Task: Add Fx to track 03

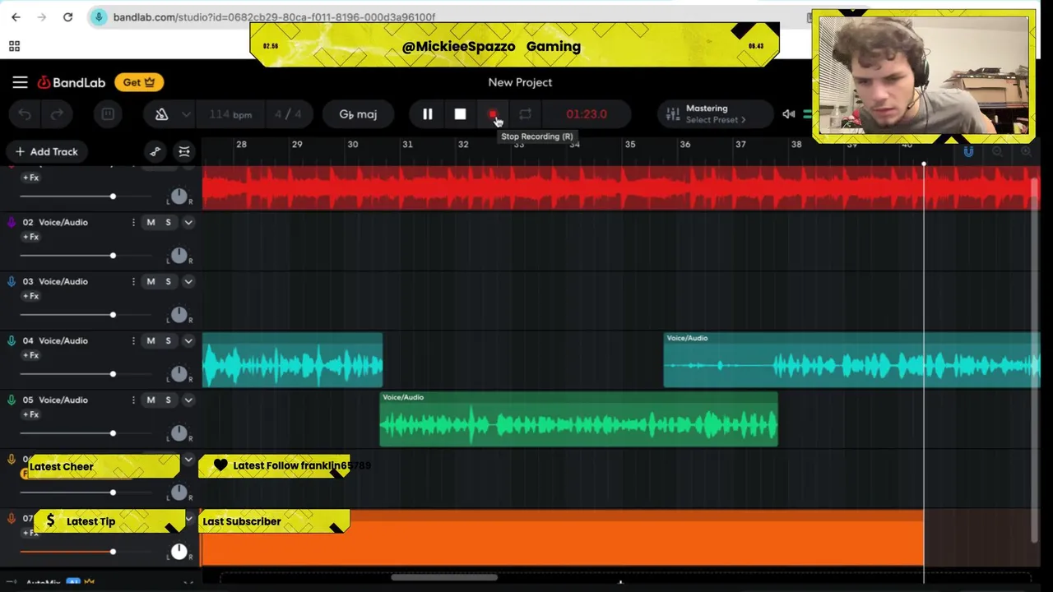Action: tap(30, 296)
